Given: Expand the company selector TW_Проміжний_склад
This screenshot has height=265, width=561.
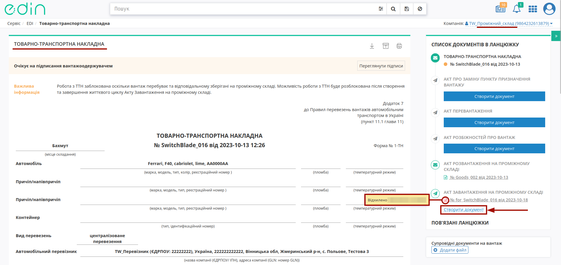Looking at the screenshot, I should click(x=509, y=23).
